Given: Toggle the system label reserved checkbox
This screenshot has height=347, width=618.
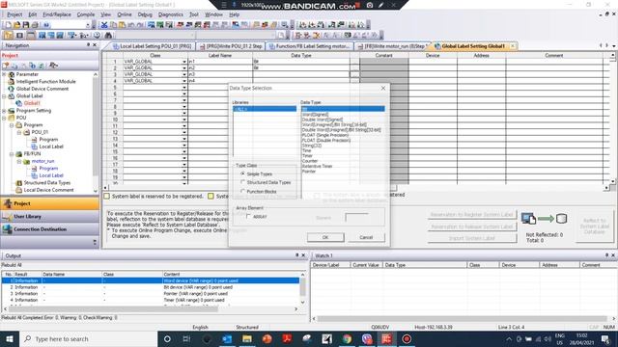Looking at the screenshot, I should point(106,196).
